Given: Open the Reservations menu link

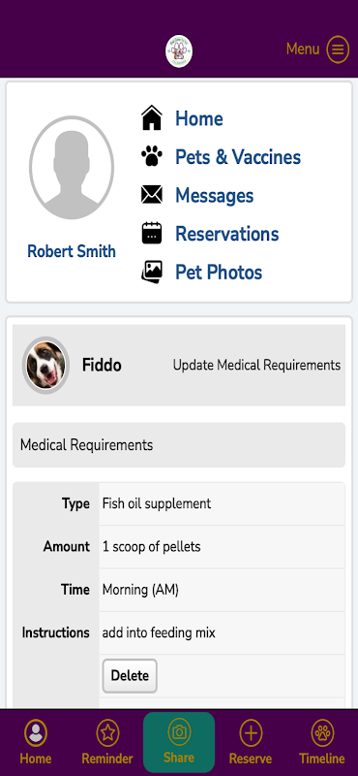Looking at the screenshot, I should click(x=227, y=234).
